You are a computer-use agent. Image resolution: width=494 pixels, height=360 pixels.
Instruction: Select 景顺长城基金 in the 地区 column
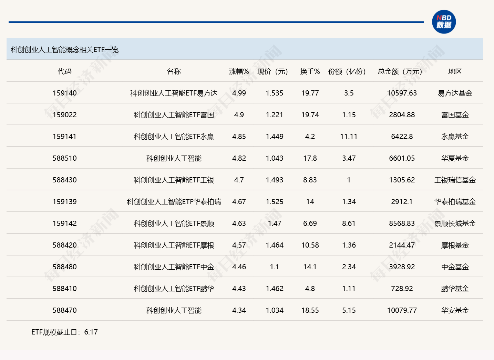tap(455, 223)
